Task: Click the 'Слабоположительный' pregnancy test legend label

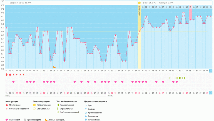Action: pyautogui.click(x=68, y=112)
